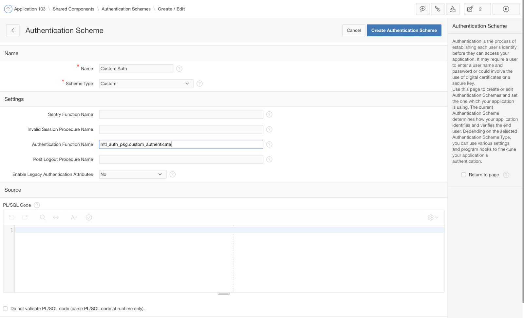Open the feedback comment dialog in top toolbar
The height and width of the screenshot is (318, 524).
tap(422, 9)
